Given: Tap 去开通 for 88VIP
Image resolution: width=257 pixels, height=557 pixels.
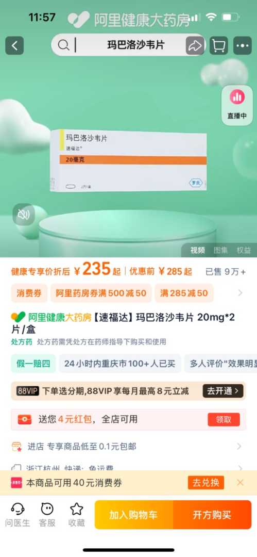Looking at the screenshot, I should (223, 391).
